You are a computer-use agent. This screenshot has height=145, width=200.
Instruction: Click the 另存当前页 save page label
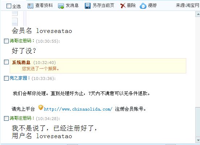click(x=103, y=5)
